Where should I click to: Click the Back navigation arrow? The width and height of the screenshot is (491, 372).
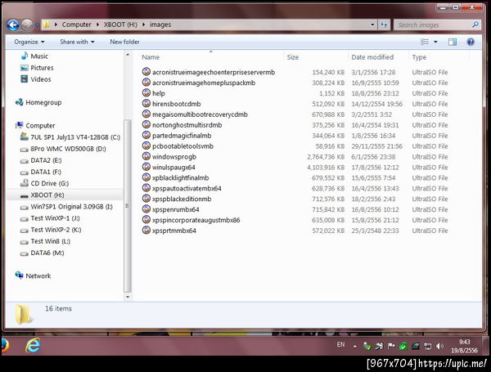[x=13, y=25]
